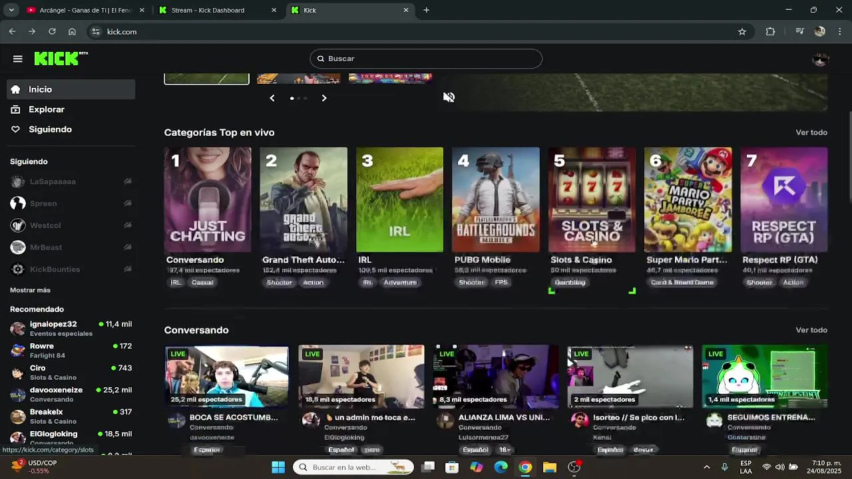Go to next featured carousel slide
852x479 pixels.
point(324,98)
